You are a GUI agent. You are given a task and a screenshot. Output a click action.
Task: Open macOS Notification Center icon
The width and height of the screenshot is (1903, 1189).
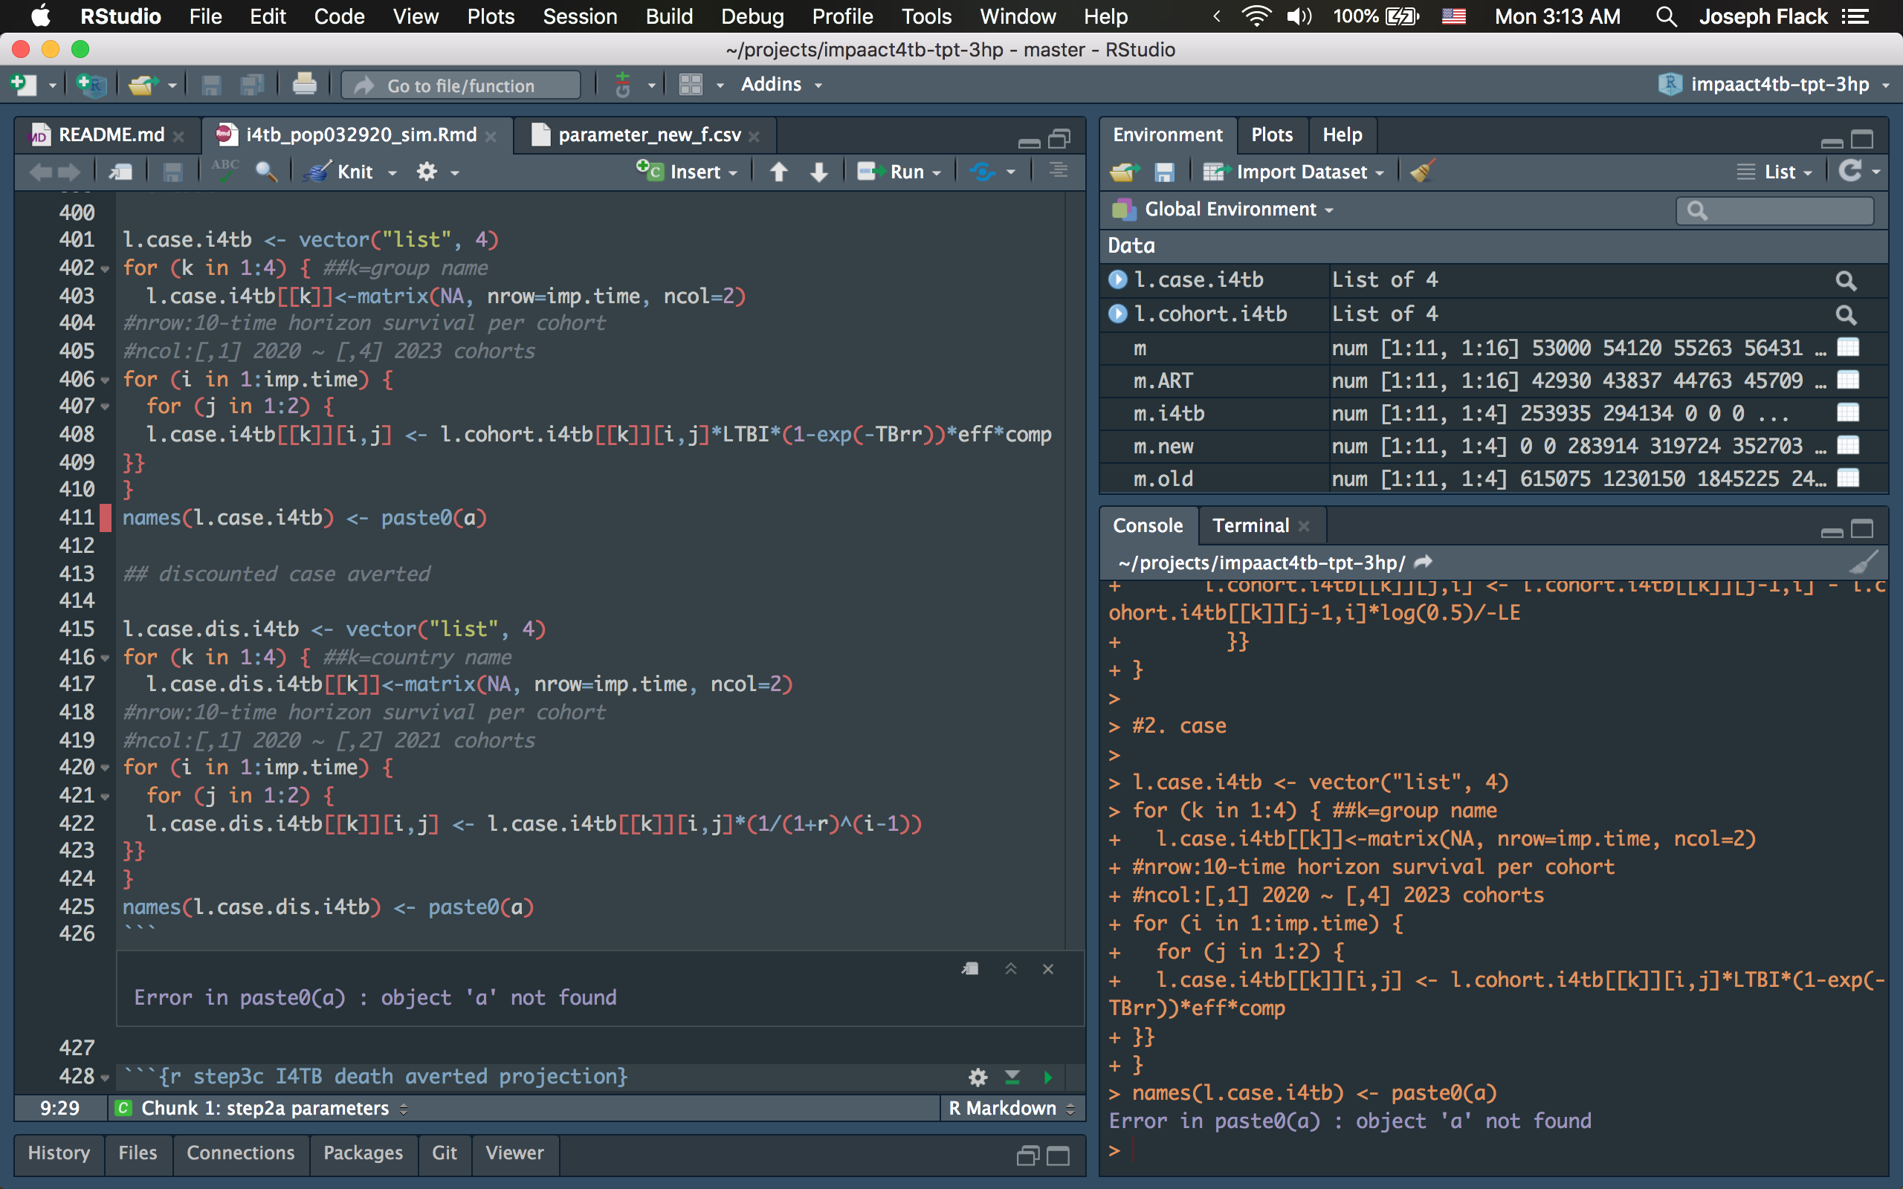(x=1857, y=16)
